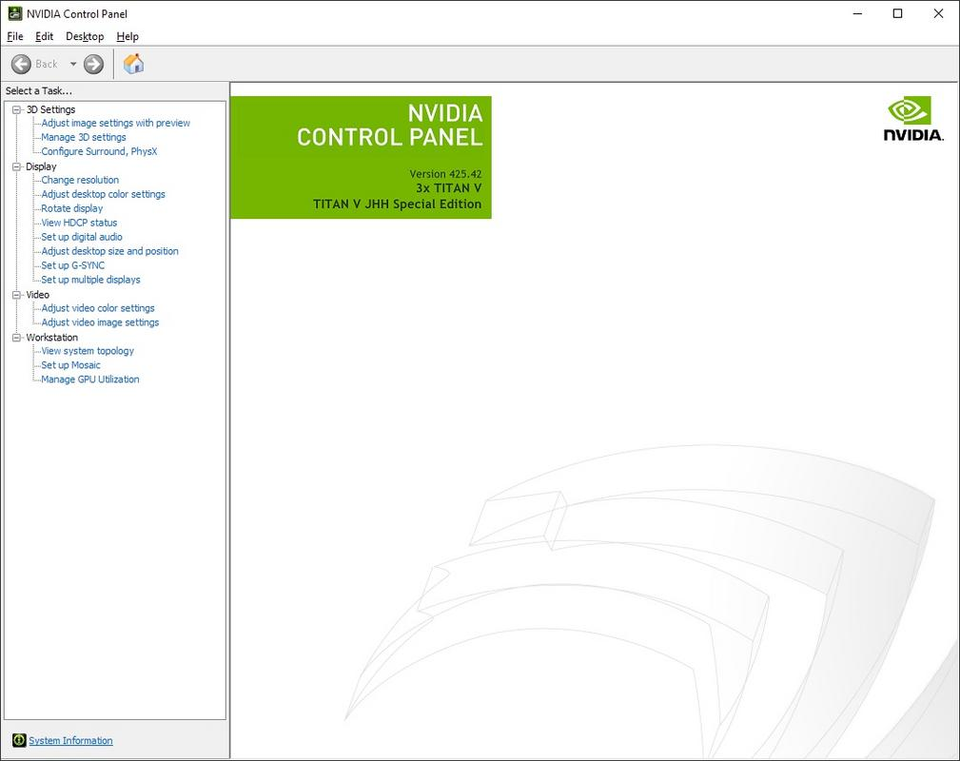Click TITAN V JHH Special Edition text
The image size is (960, 761).
coord(398,204)
